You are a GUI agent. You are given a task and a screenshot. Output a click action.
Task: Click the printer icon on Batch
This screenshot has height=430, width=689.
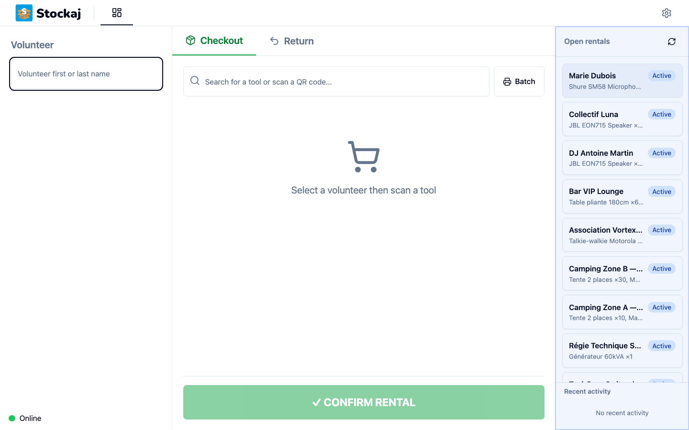(x=507, y=82)
